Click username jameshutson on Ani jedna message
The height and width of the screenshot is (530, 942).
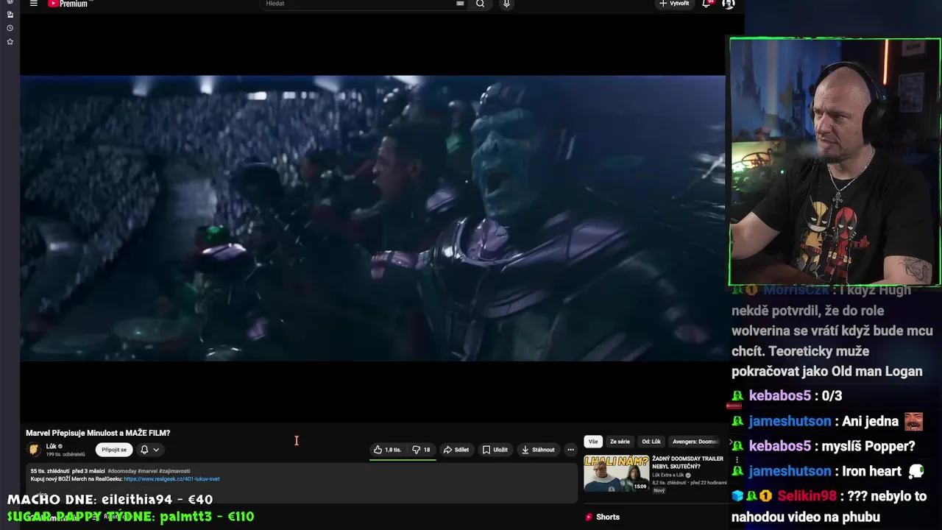(x=790, y=421)
